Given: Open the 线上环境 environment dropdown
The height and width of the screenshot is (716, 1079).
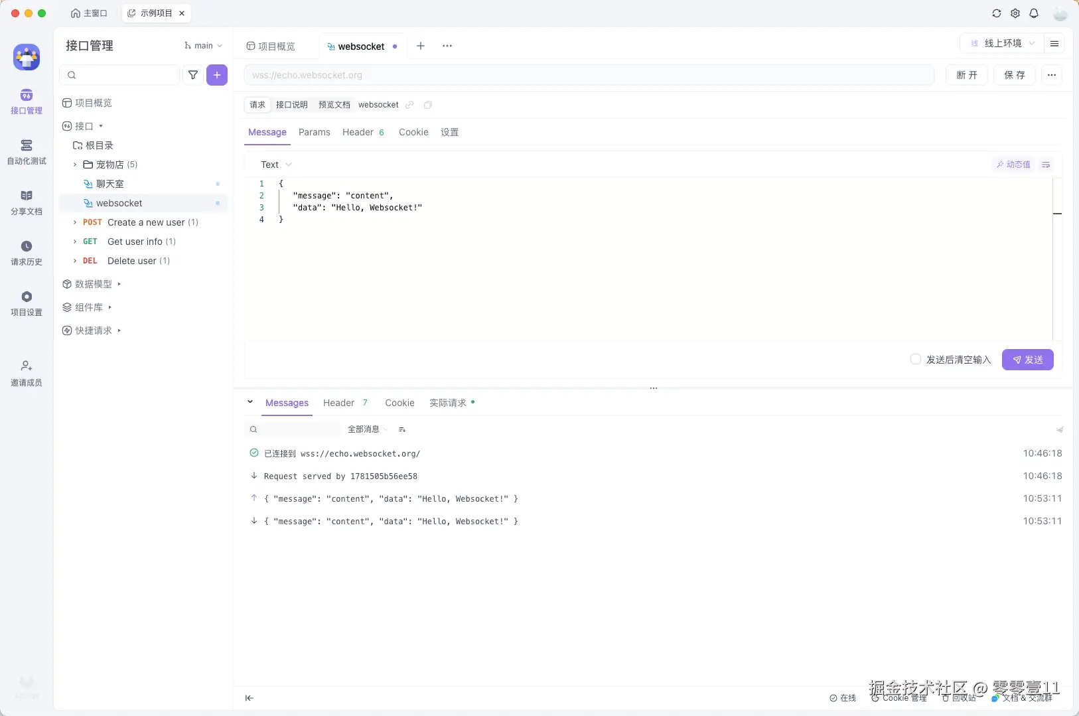Looking at the screenshot, I should (x=1002, y=43).
